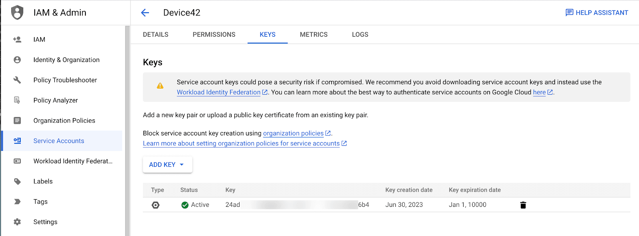639x236 pixels.
Task: Open the METRICS tab
Action: tap(314, 35)
